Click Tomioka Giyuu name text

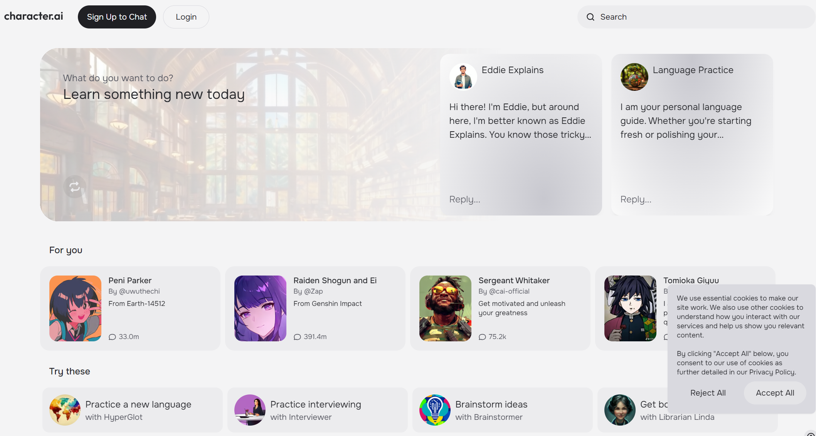[691, 280]
